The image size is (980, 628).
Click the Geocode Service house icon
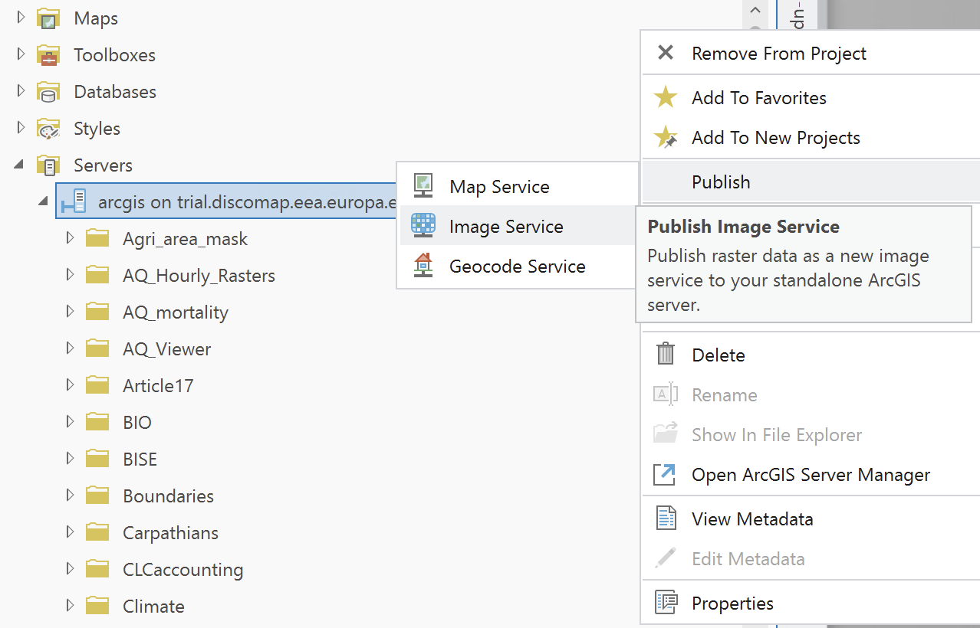click(x=423, y=266)
